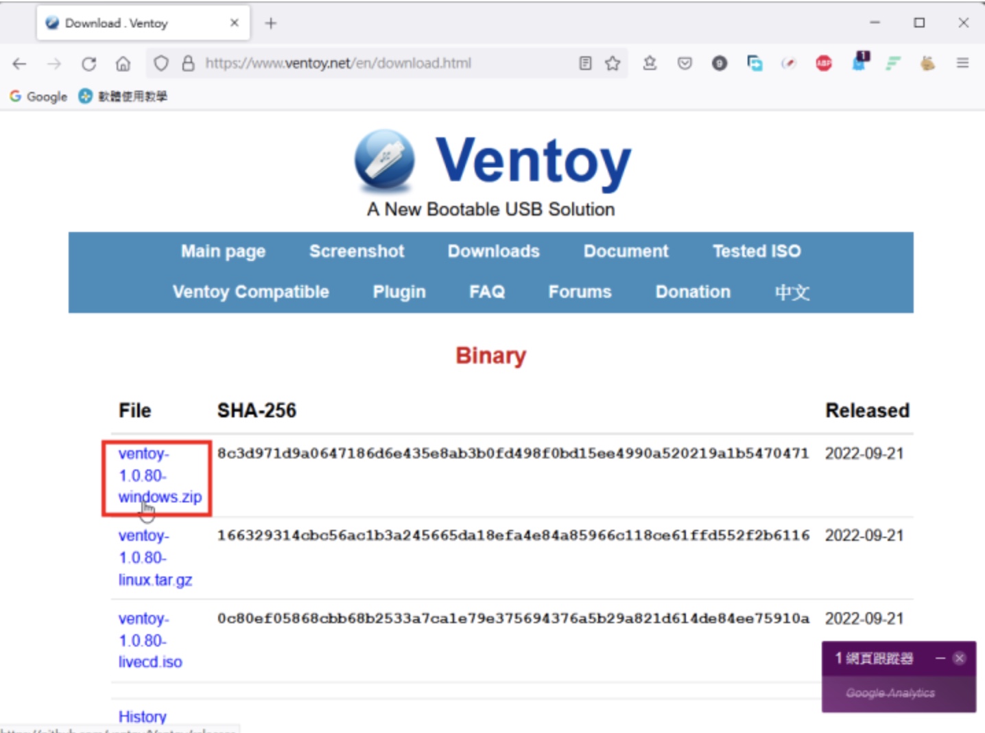The image size is (985, 733).
Task: Click the Binary section heading
Action: click(x=490, y=356)
